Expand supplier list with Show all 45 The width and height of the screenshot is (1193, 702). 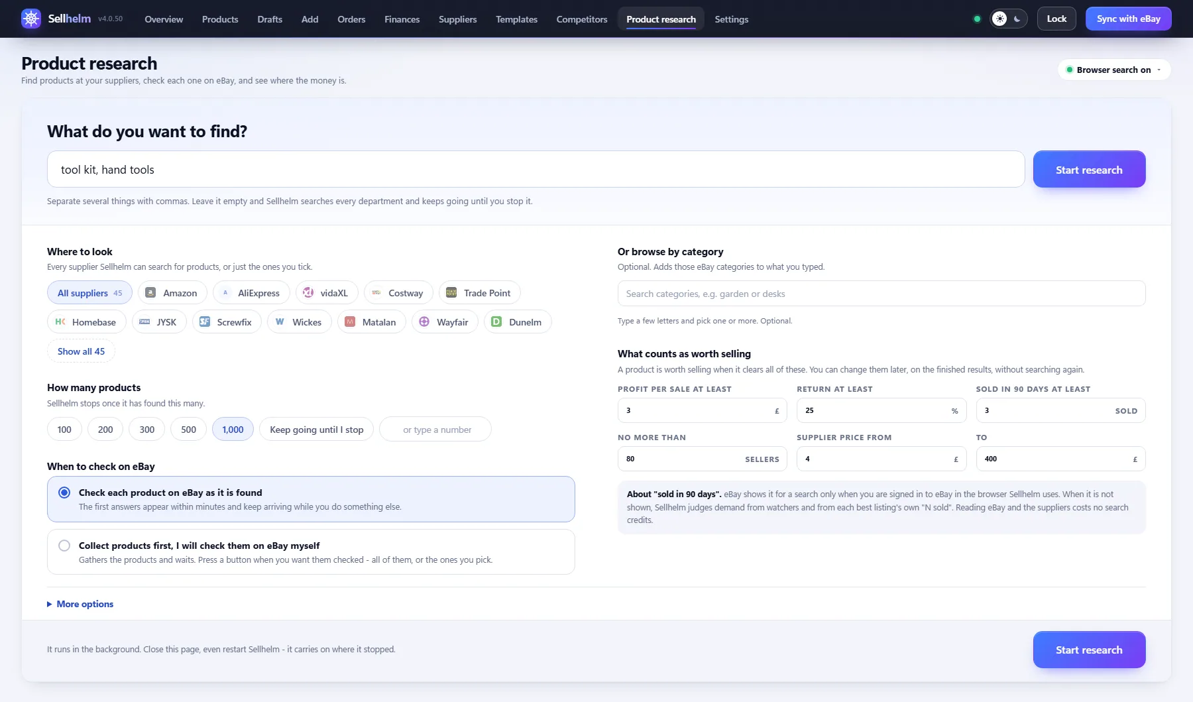(x=81, y=351)
